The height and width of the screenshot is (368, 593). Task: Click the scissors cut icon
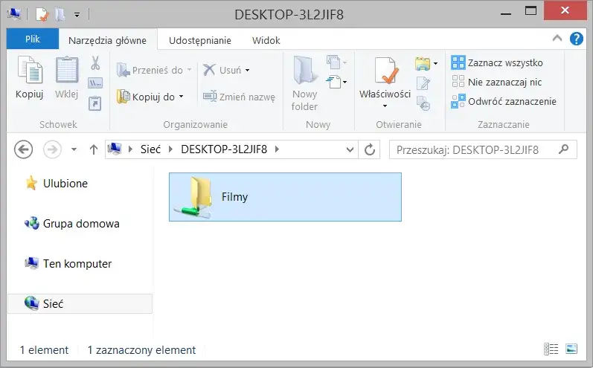(95, 63)
